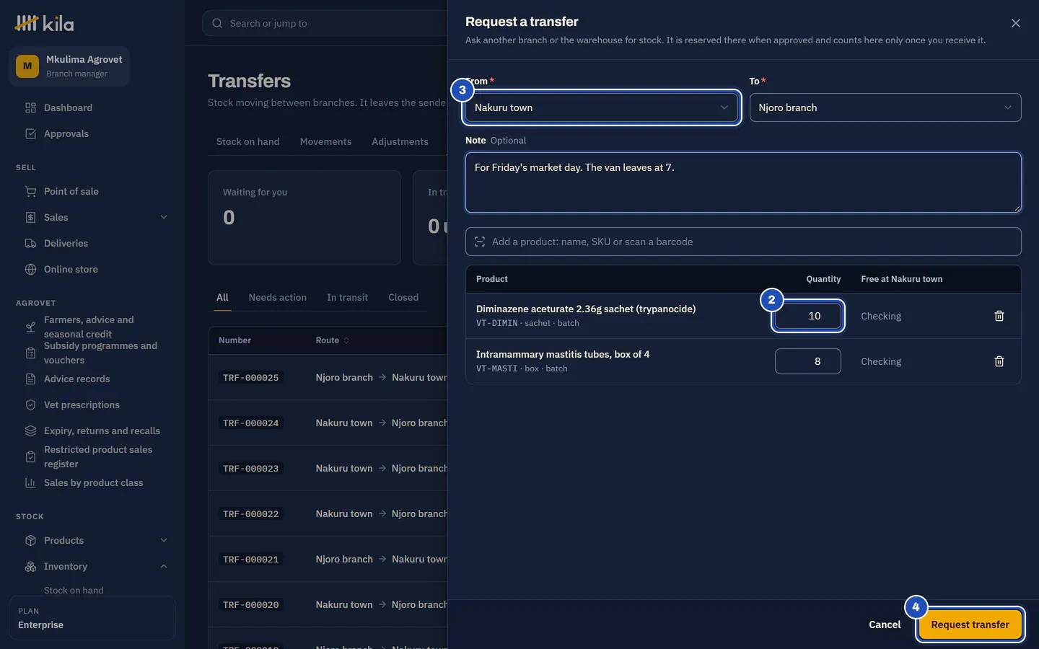
Task: Edit quantity for Diminazene aceturate sachet
Action: pyautogui.click(x=808, y=316)
